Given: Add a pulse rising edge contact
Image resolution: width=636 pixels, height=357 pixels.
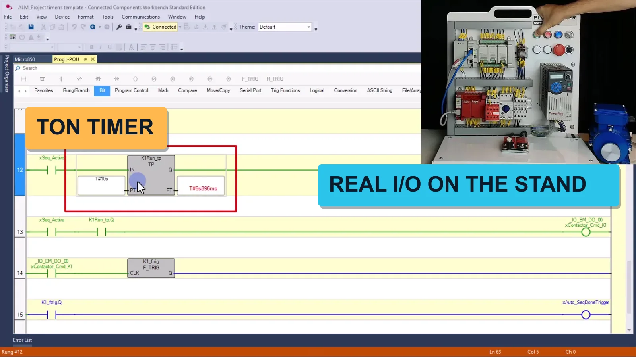Looking at the screenshot, I should point(98,79).
